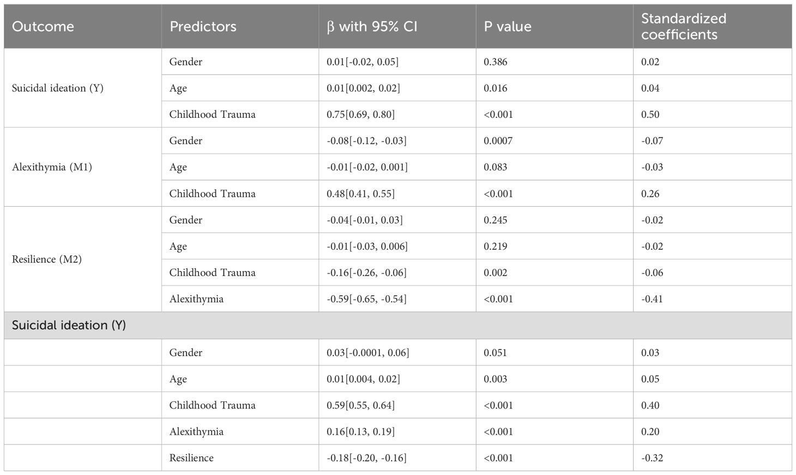Select the "Standardized coefficients" column header

pos(684,26)
